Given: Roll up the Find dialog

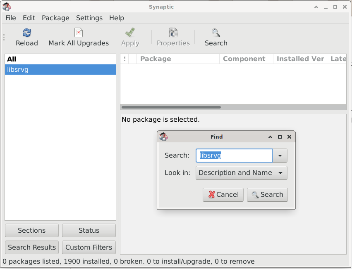Looking at the screenshot, I should (270, 137).
